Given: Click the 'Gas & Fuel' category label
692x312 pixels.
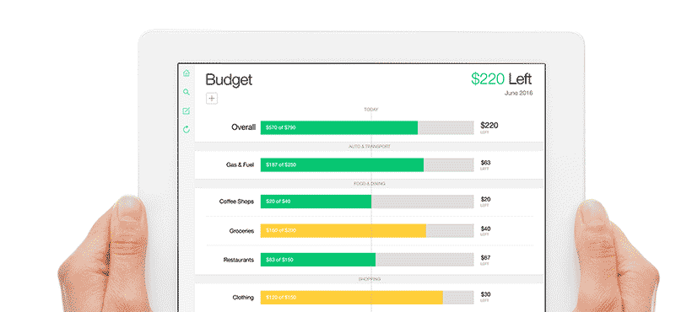Looking at the screenshot, I should point(240,164).
